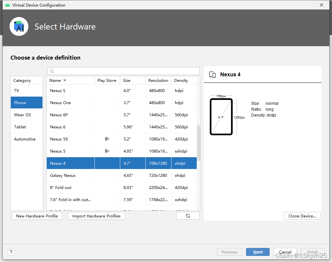Sort devices by Size column header
Viewport: 332px width, 262px height.
pyautogui.click(x=133, y=81)
